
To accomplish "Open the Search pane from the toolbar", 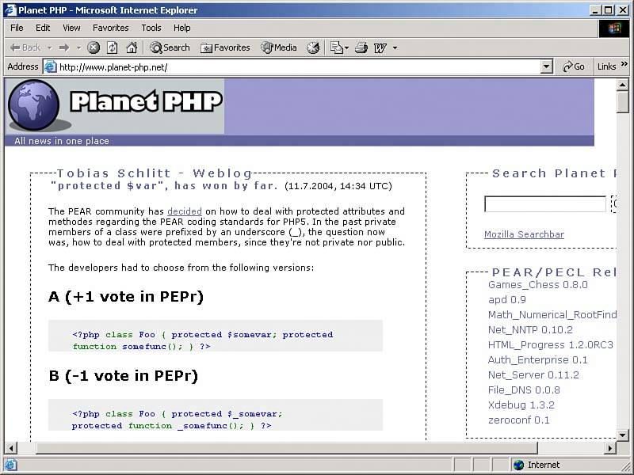I will (170, 47).
